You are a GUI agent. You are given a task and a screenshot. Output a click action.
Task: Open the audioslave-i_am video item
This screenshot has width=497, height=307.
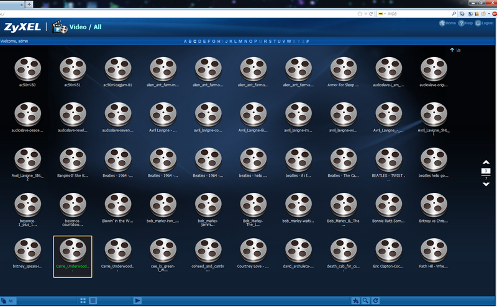tap(389, 72)
